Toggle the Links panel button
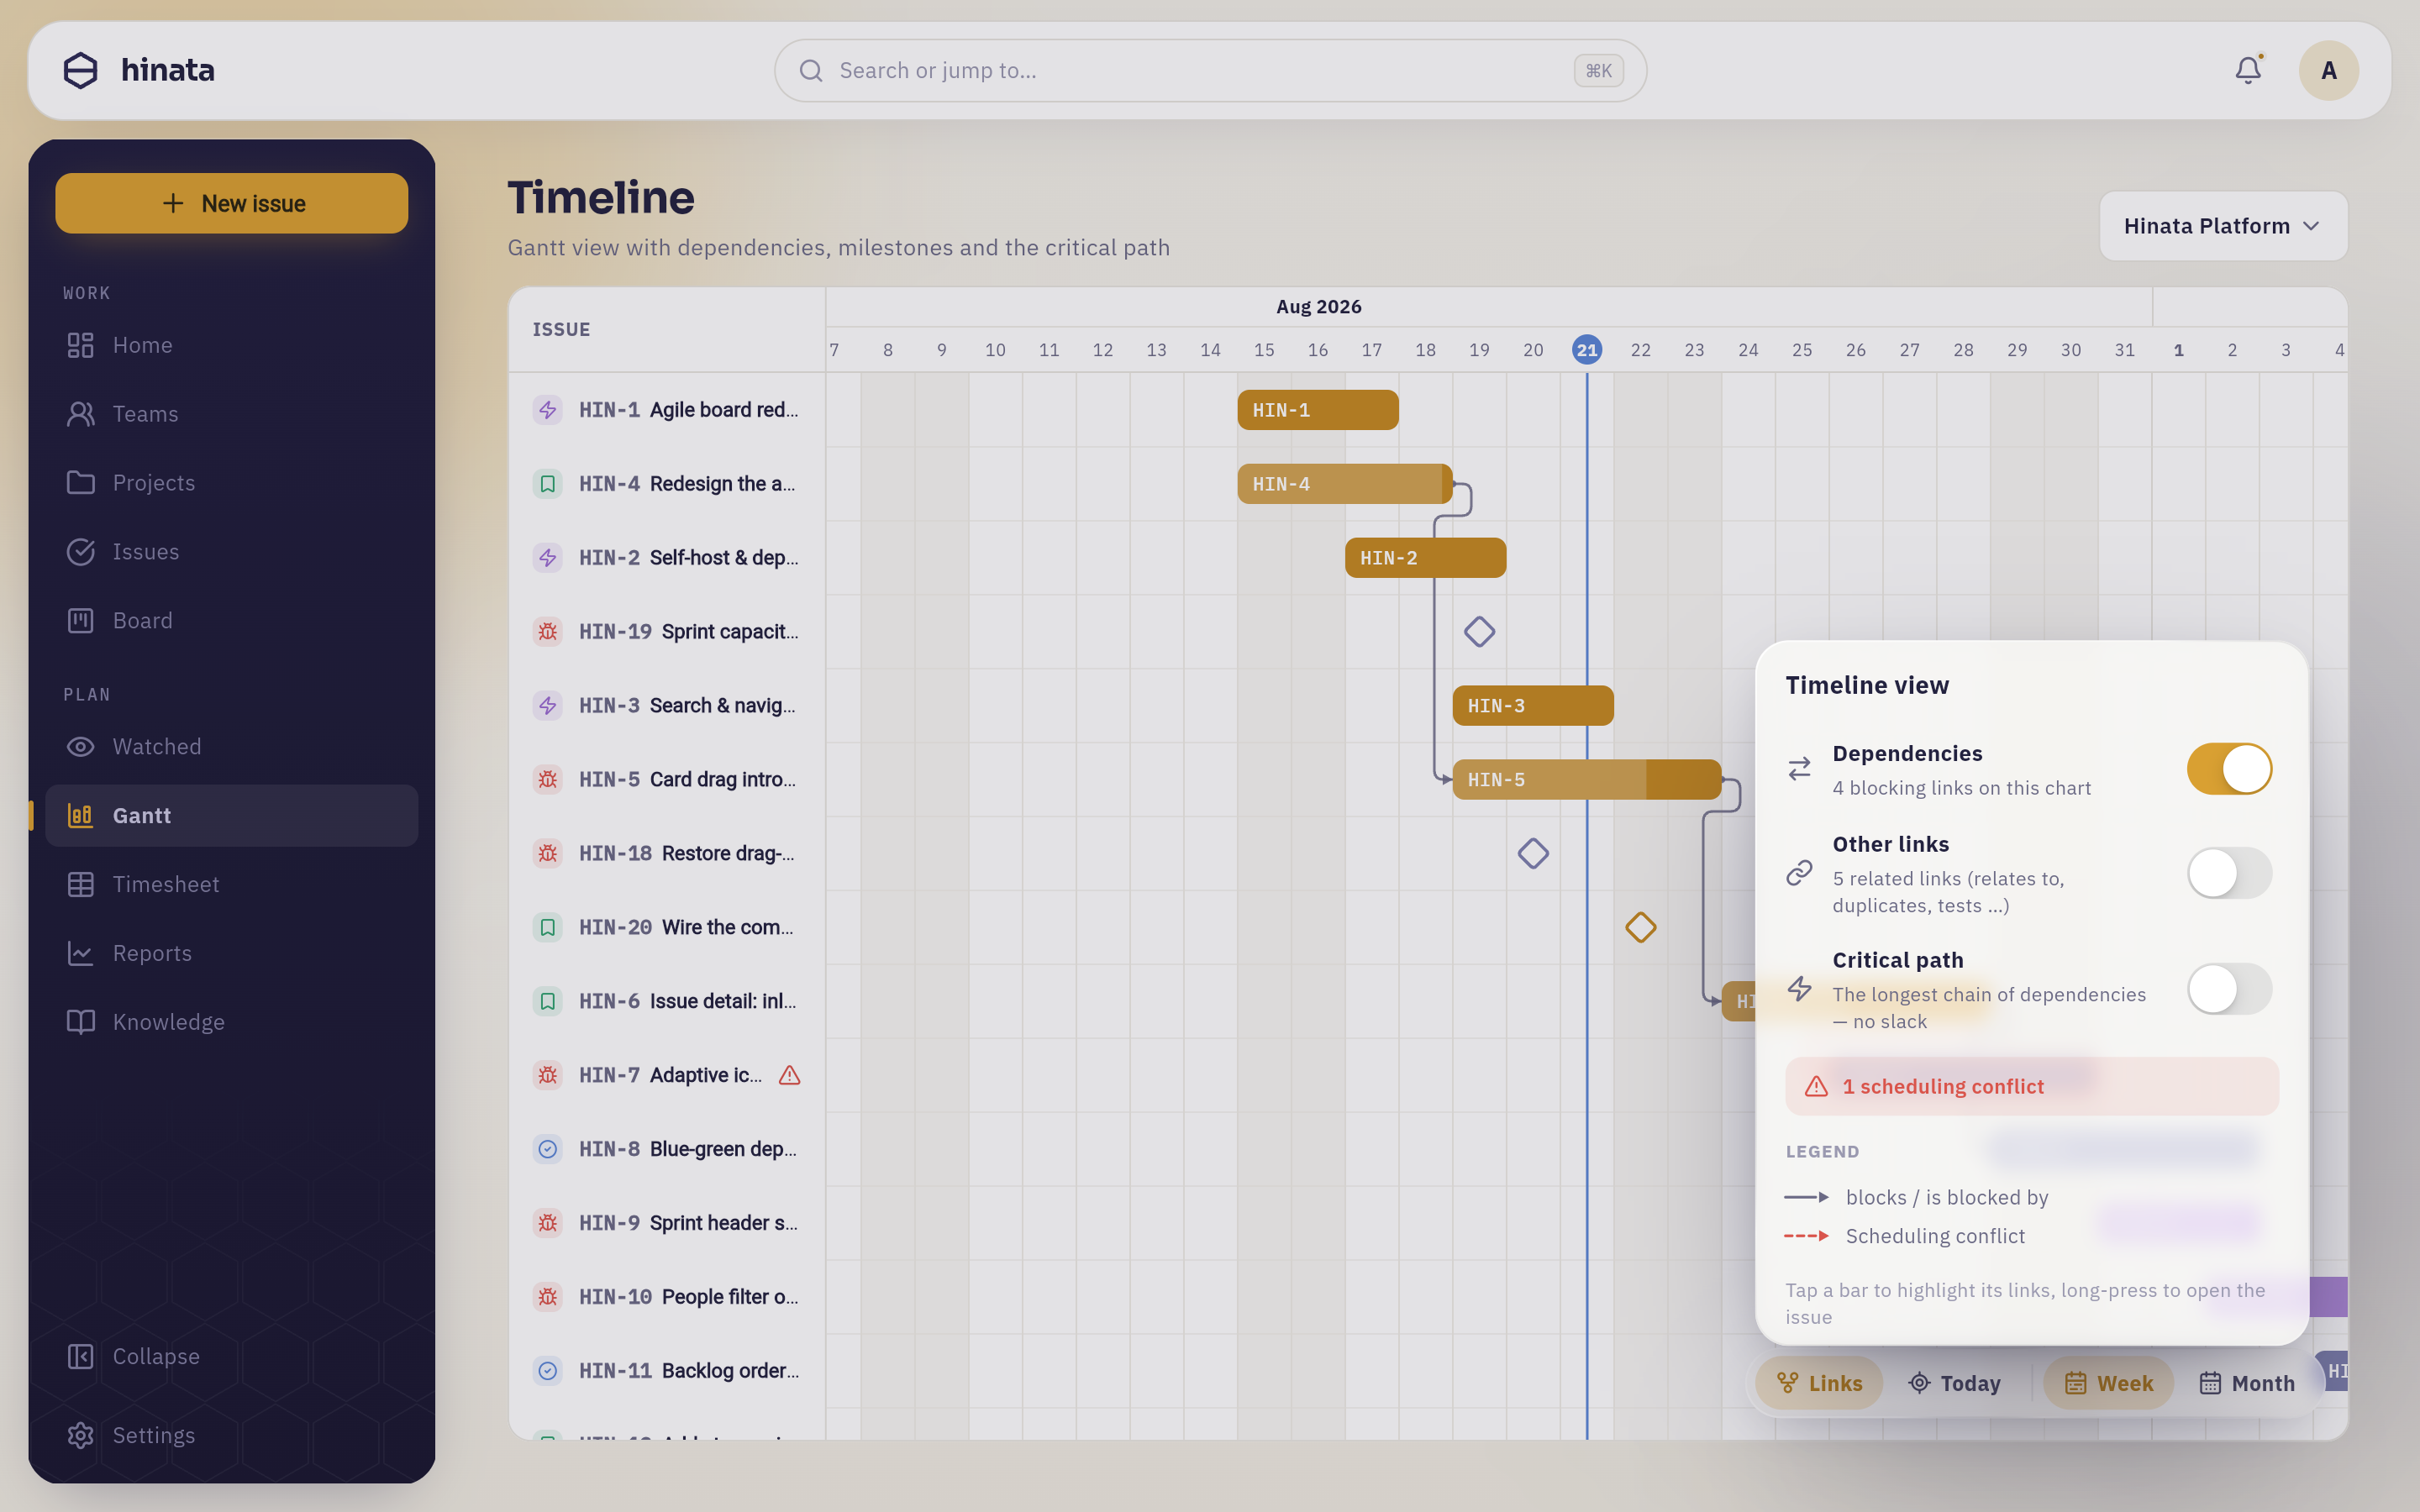 pos(1819,1384)
